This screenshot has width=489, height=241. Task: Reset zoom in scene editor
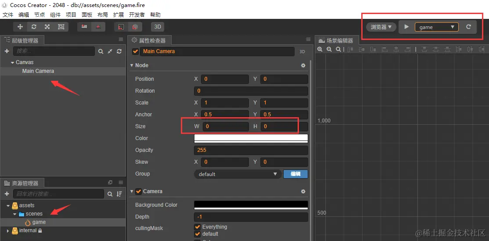click(x=338, y=49)
